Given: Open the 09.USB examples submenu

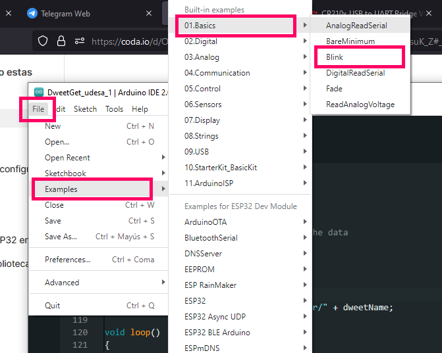Looking at the screenshot, I should click(240, 151).
